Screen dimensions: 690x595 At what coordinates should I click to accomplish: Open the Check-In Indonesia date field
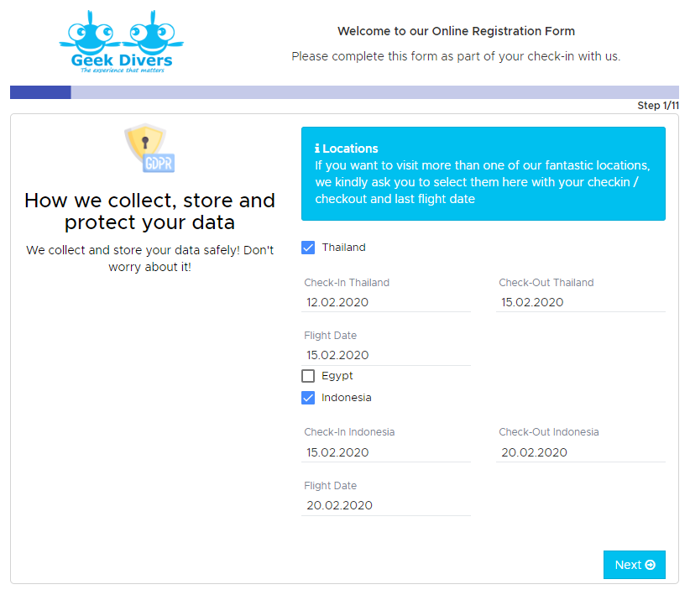[x=386, y=452]
